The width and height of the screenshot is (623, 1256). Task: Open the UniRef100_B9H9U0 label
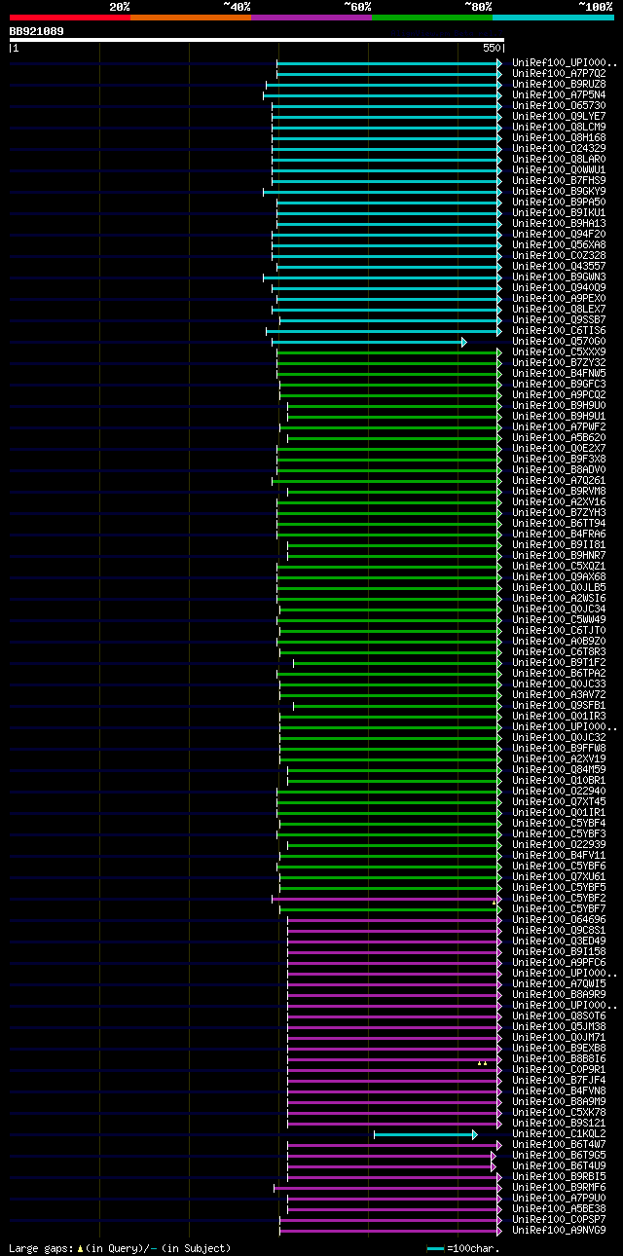[559, 405]
